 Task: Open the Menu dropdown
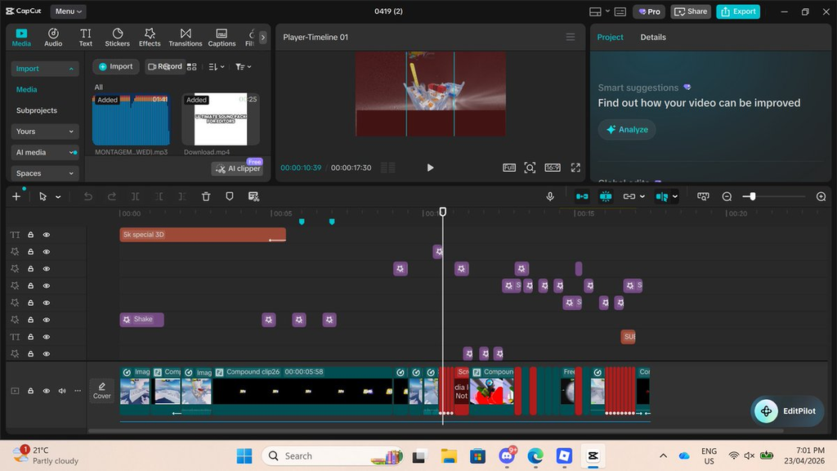(x=69, y=11)
